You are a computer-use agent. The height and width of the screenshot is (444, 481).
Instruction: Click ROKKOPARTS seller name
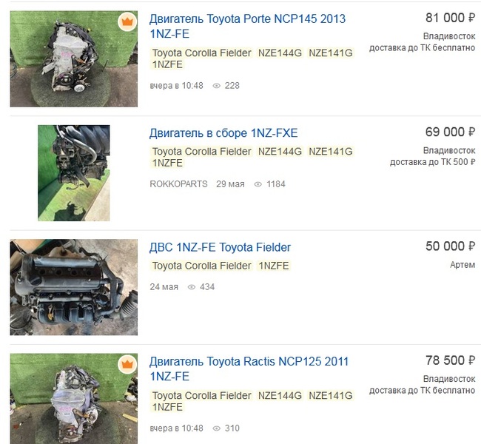tap(178, 184)
